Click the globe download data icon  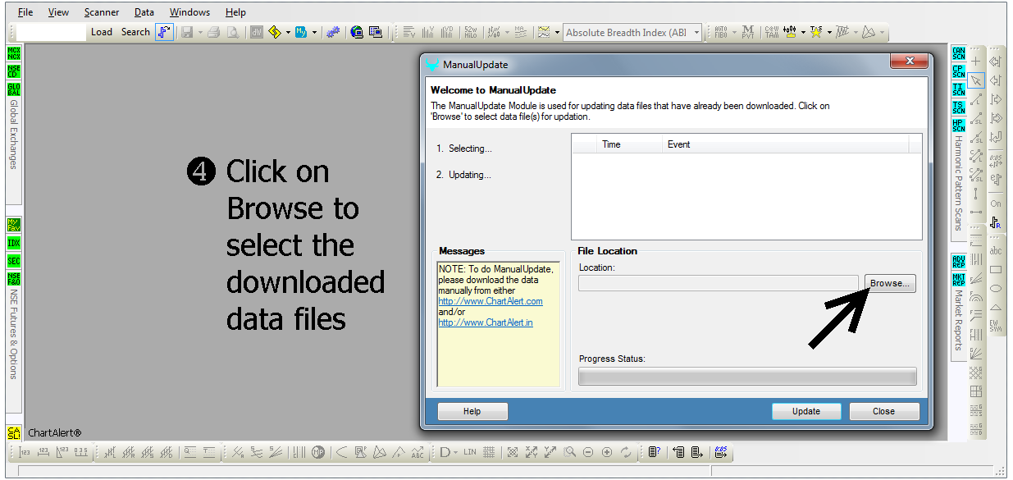[x=357, y=33]
